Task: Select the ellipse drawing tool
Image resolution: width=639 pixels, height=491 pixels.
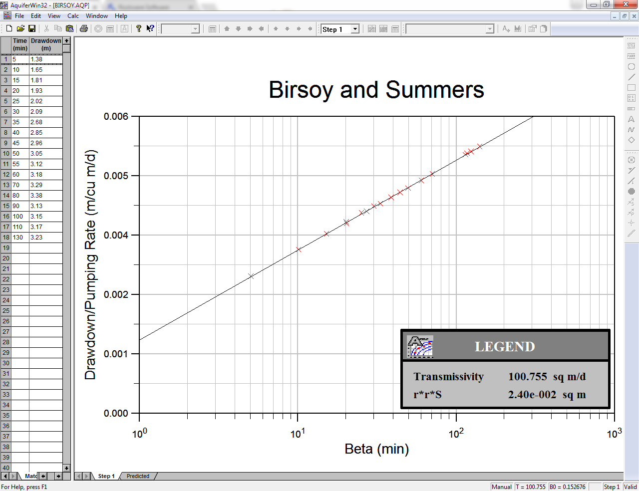Action: coord(631,66)
